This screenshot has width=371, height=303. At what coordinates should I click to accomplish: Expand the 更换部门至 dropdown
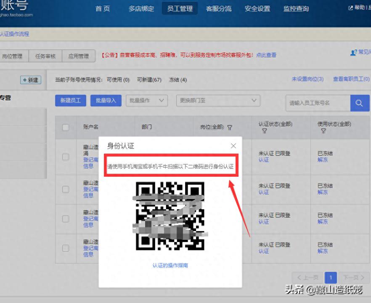click(x=218, y=100)
